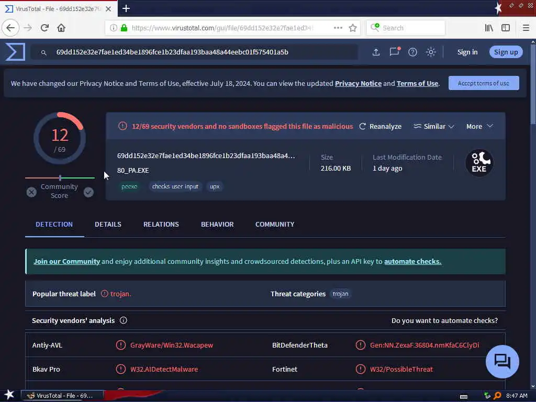This screenshot has height=402, width=536.
Task: Open the DETAILS tab
Action: click(x=108, y=224)
